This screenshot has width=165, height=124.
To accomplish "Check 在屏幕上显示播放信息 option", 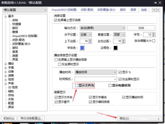I will 56,60.
